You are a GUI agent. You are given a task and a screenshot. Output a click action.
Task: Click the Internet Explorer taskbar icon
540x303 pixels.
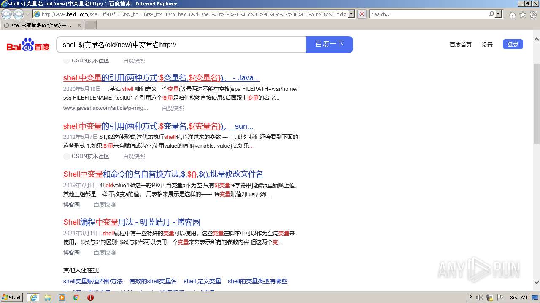pyautogui.click(x=33, y=298)
